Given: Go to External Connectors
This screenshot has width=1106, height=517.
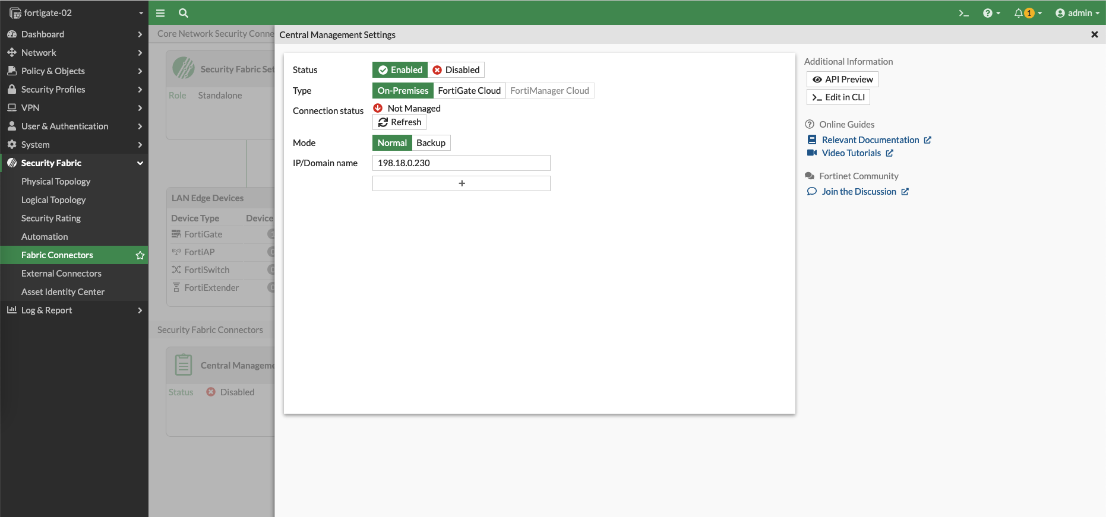Looking at the screenshot, I should (x=61, y=274).
